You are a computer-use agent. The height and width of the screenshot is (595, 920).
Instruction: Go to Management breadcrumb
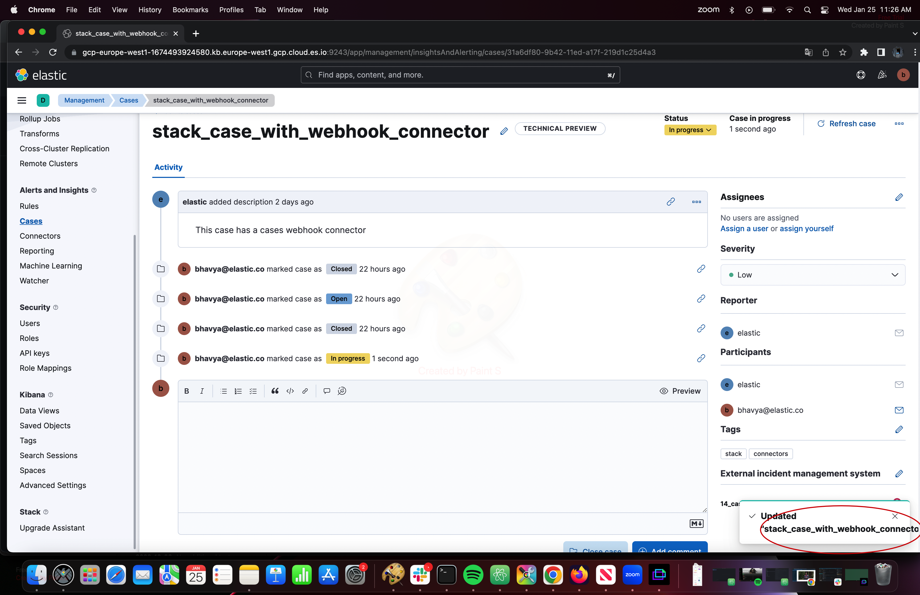pyautogui.click(x=84, y=100)
